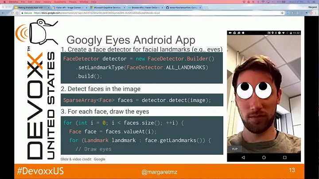Open the Notification Center icon
319x179 pixels.
coord(314,2)
